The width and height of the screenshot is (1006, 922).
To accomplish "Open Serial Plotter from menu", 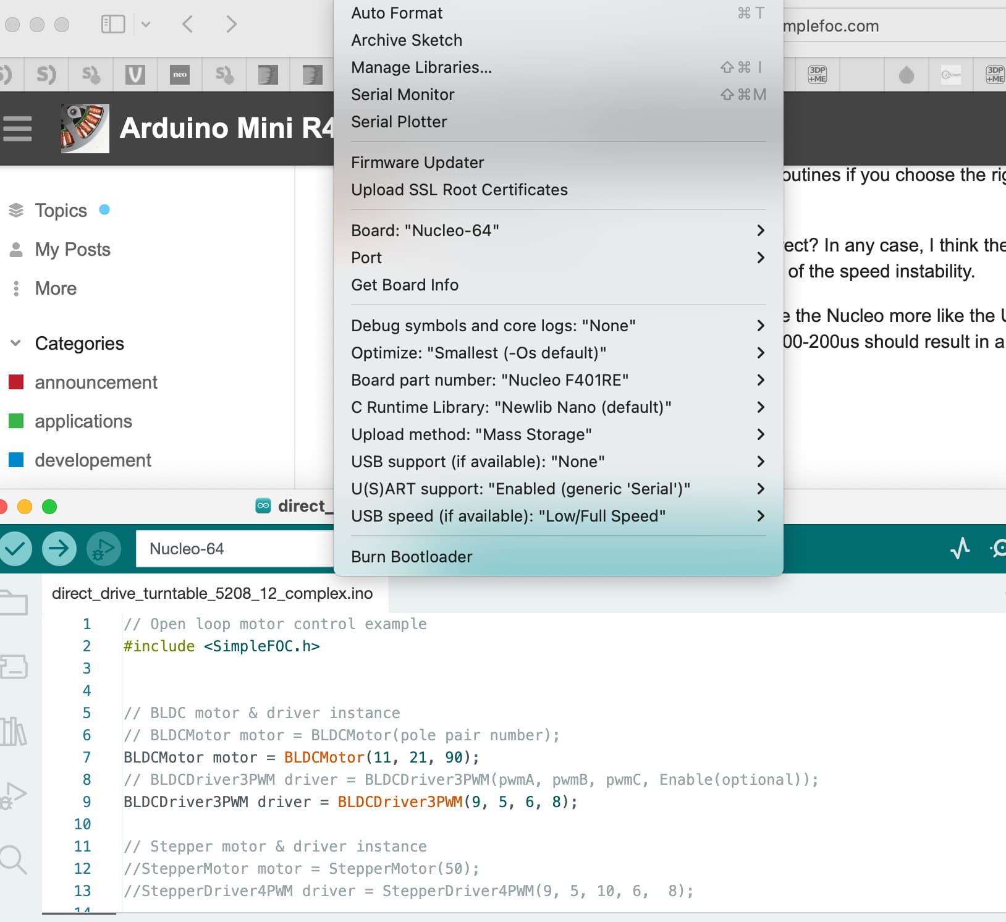I will 558,122.
